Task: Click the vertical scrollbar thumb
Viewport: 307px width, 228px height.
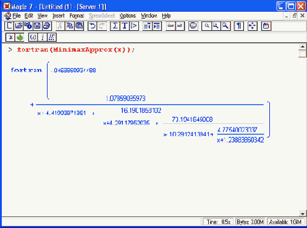Action: point(302,54)
